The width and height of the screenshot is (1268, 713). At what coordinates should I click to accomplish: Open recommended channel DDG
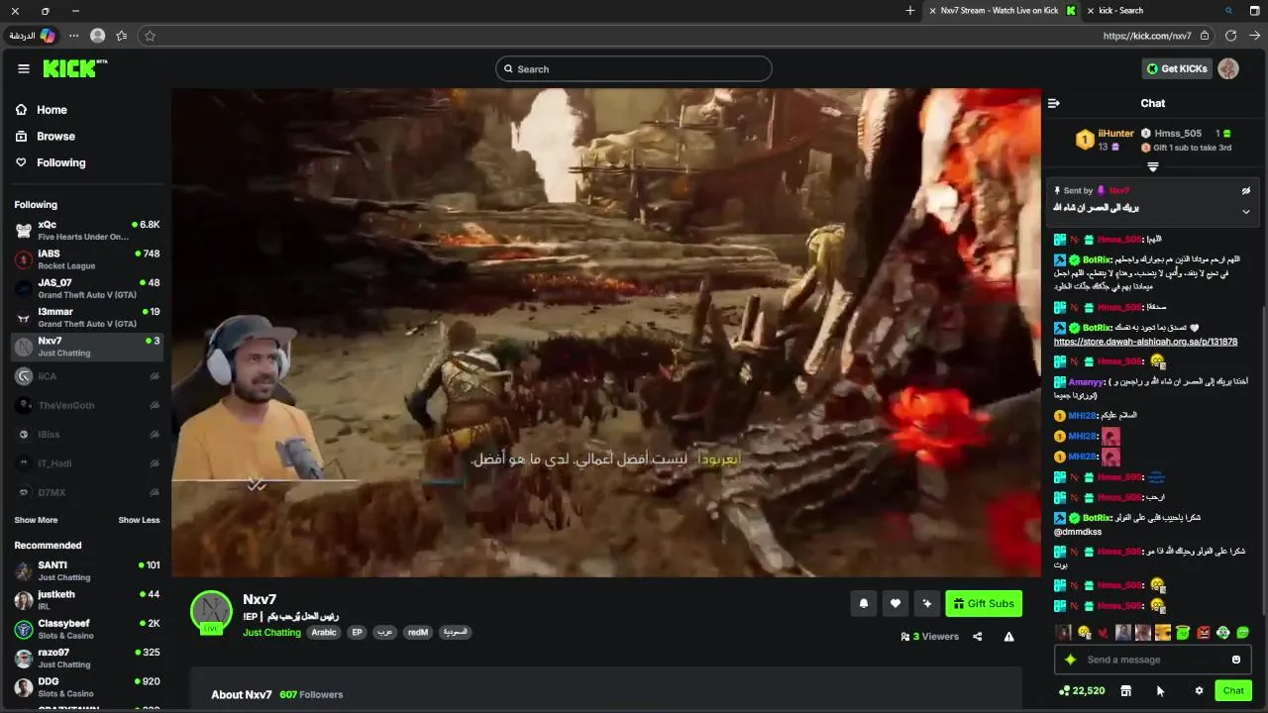pyautogui.click(x=87, y=687)
